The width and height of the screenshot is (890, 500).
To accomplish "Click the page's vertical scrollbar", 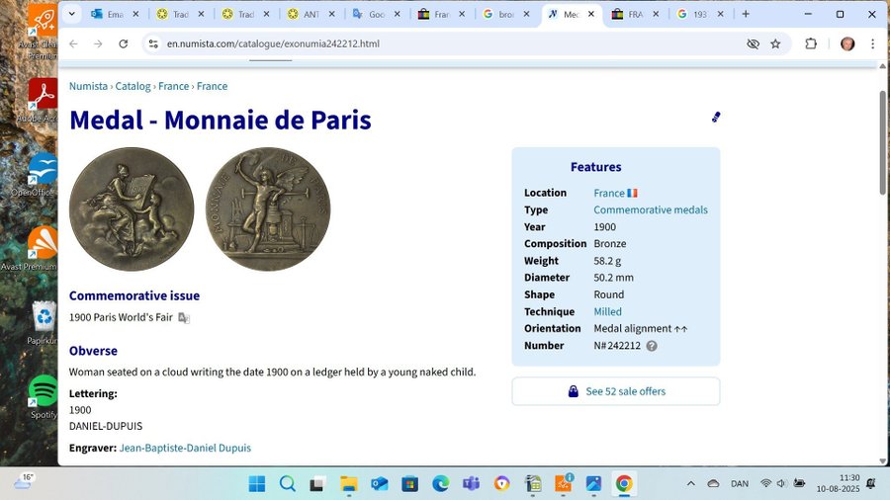I will click(882, 148).
